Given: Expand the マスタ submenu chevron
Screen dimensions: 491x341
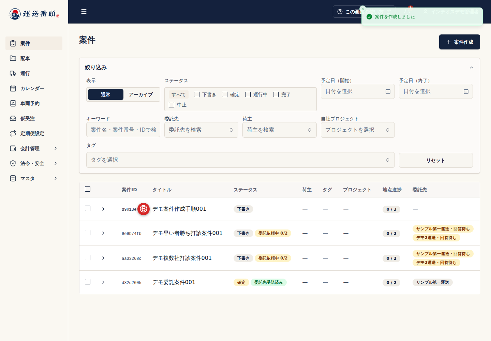Looking at the screenshot, I should click(56, 178).
